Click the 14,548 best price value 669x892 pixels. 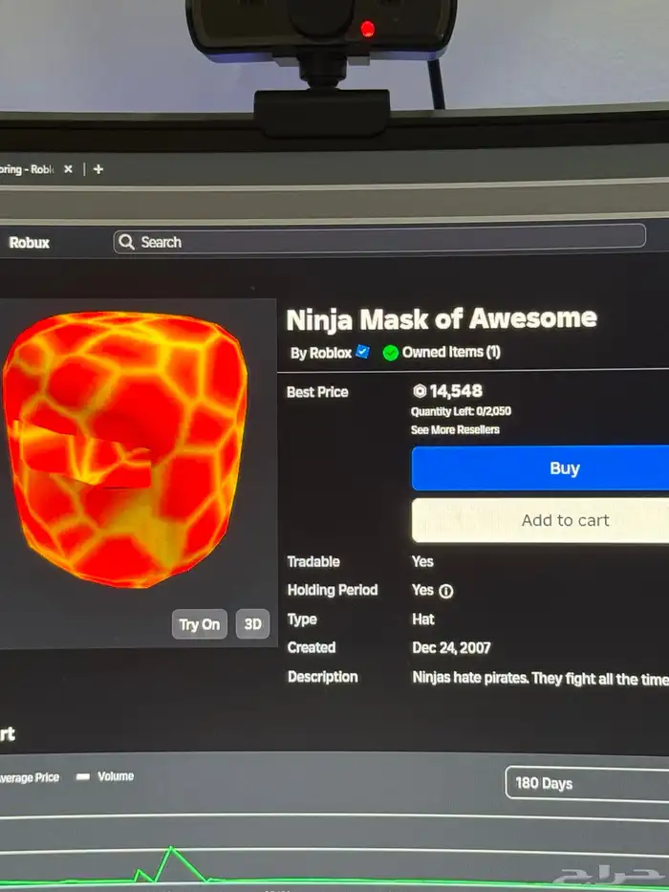(456, 391)
